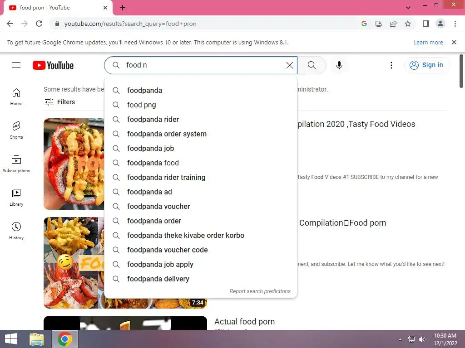This screenshot has width=465, height=348.
Task: Open the YouTube hamburger guide menu
Action: click(16, 65)
